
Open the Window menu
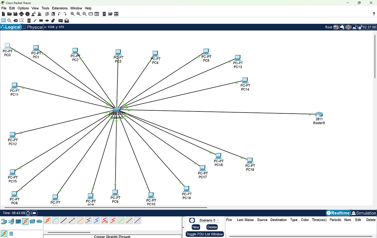[x=76, y=8]
